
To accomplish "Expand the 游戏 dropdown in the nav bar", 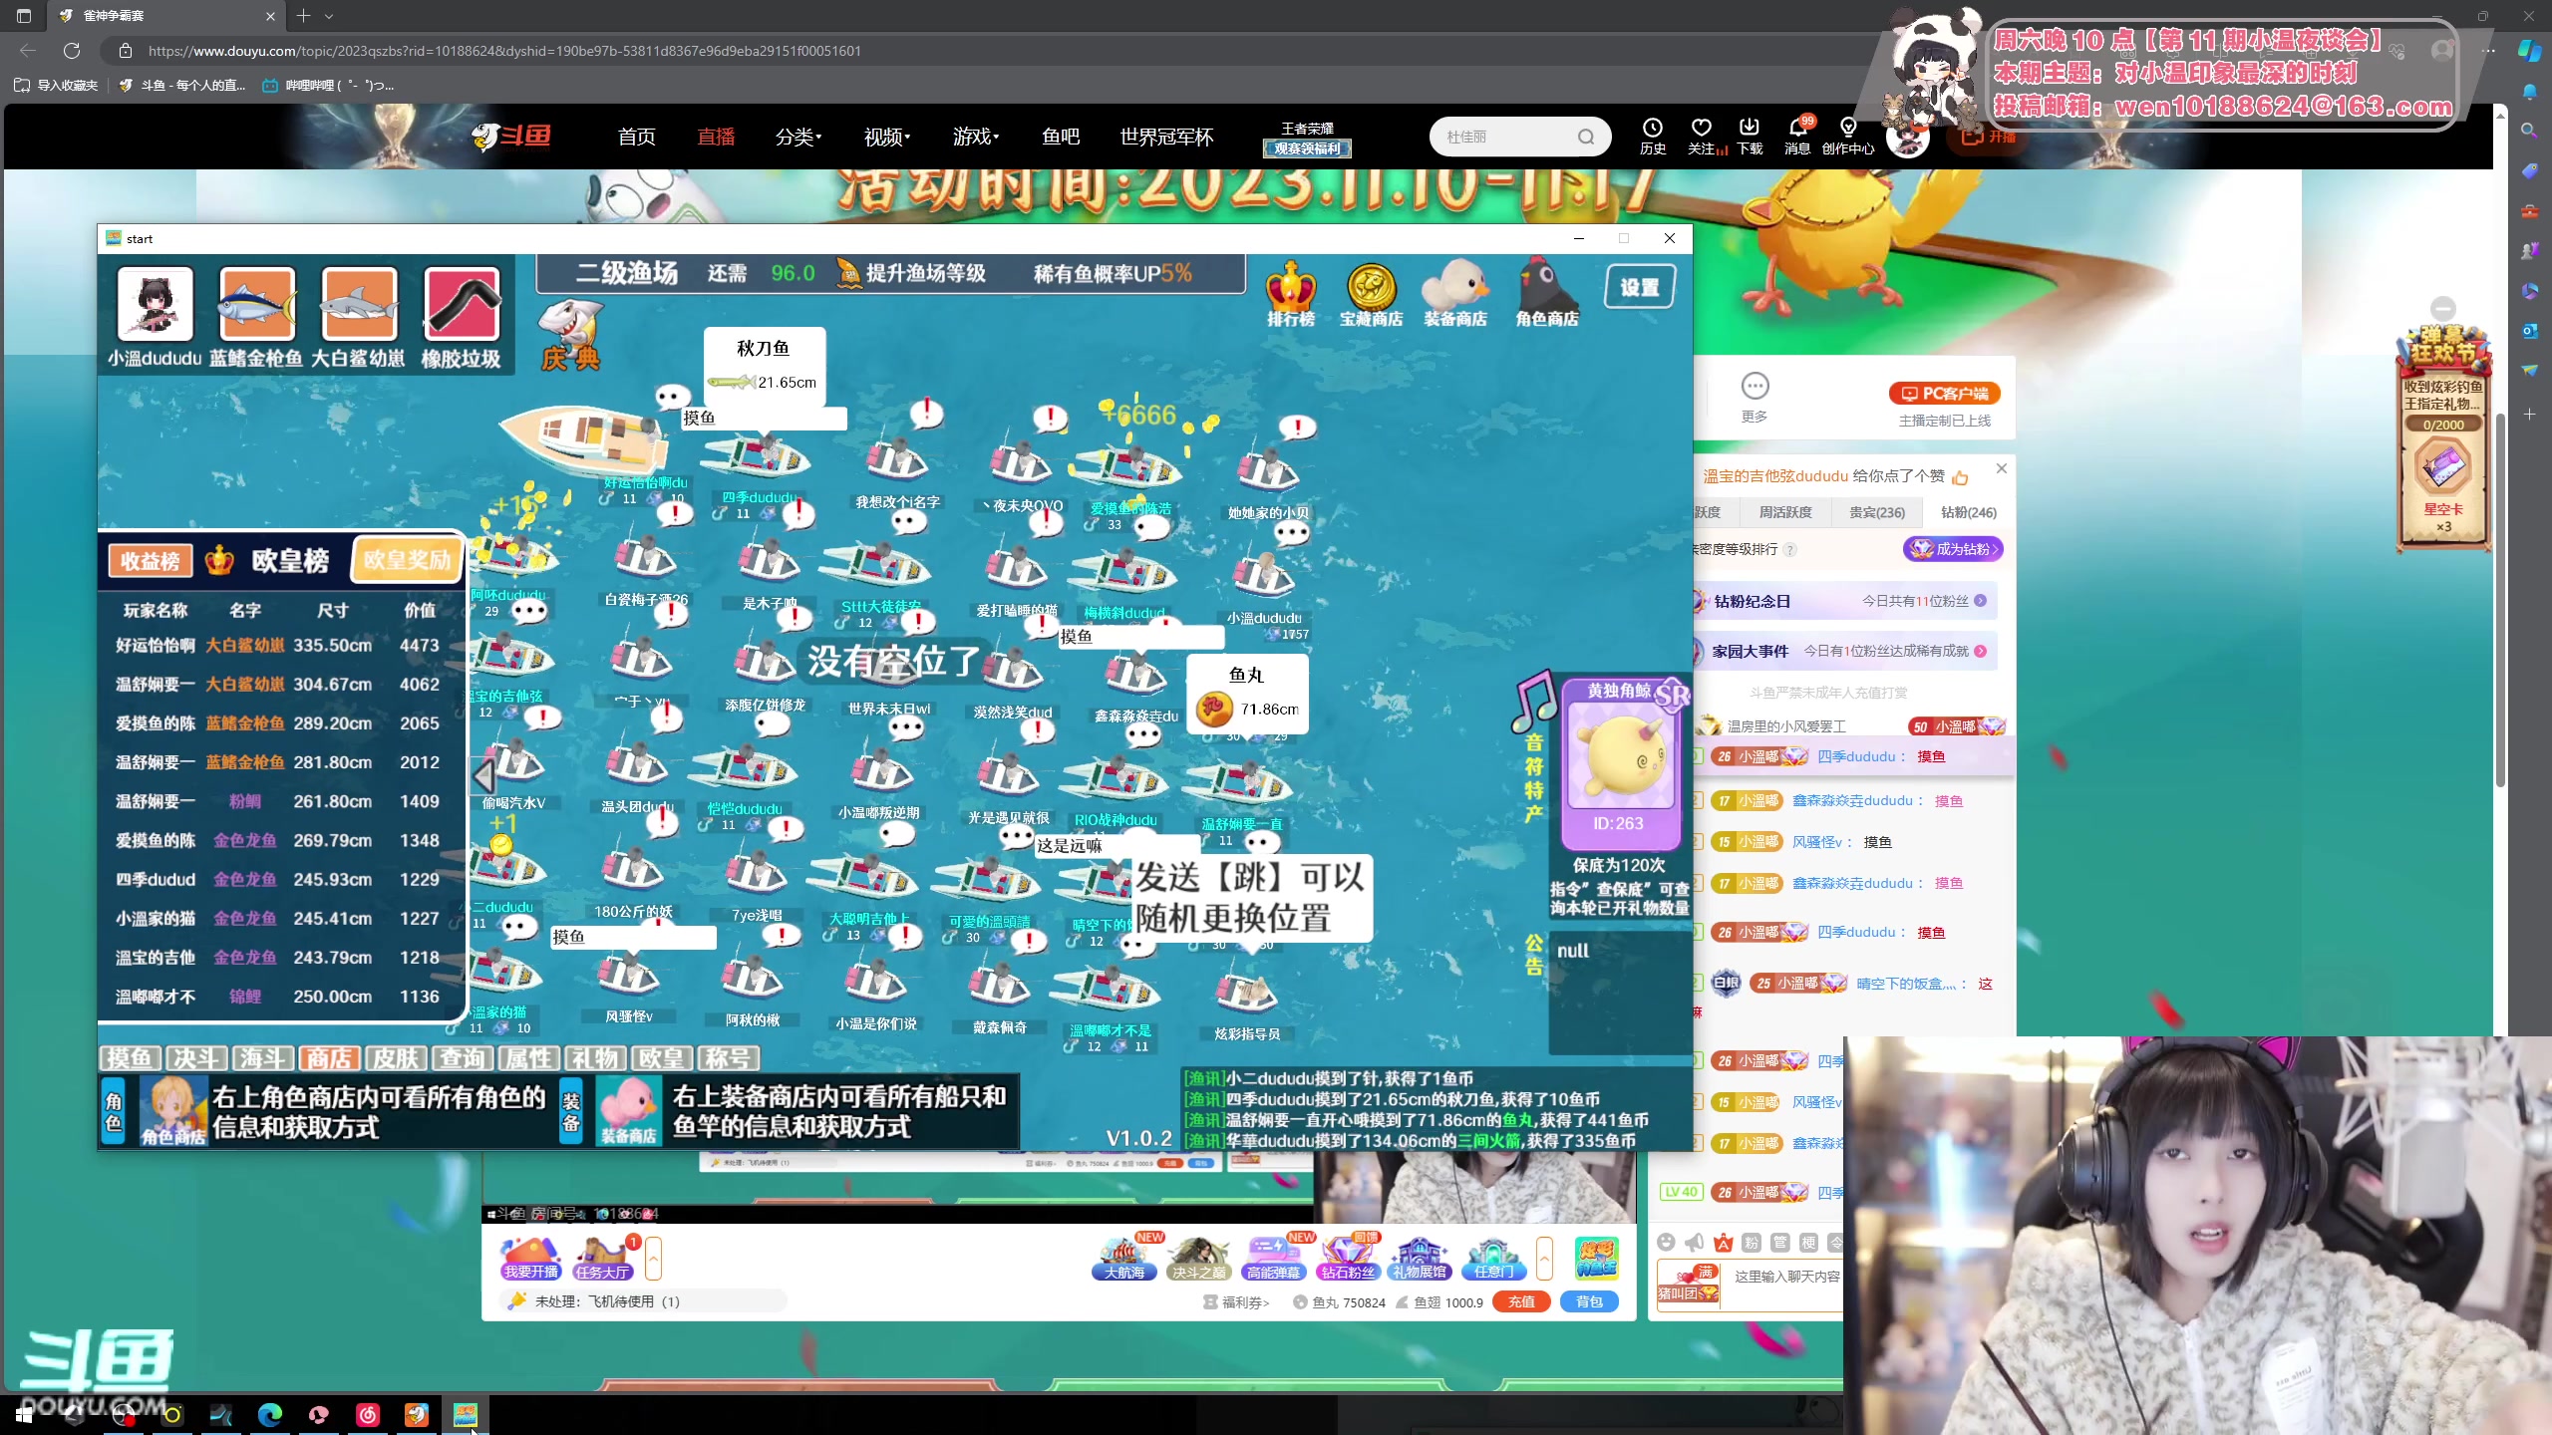I will [976, 137].
